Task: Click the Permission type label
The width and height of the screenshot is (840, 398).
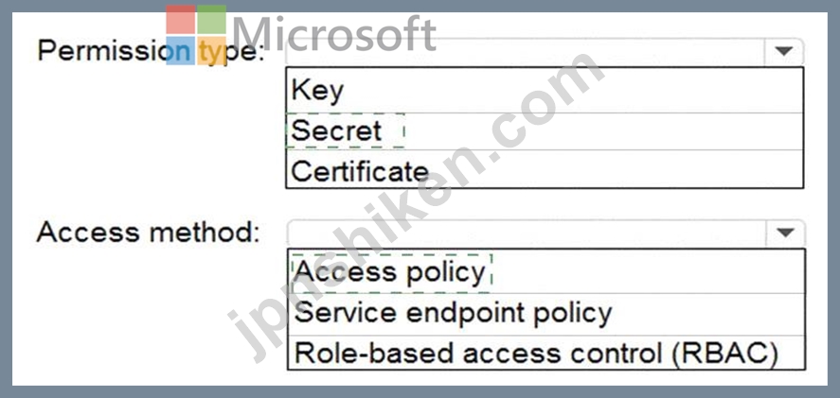Action: point(152,52)
